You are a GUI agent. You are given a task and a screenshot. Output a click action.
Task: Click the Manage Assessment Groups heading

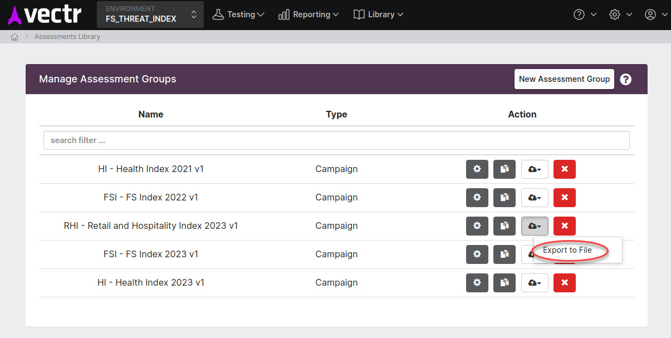(x=107, y=79)
